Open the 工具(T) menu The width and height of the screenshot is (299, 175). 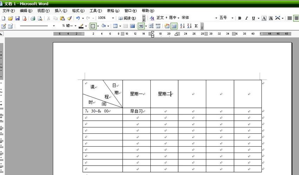click(x=96, y=10)
